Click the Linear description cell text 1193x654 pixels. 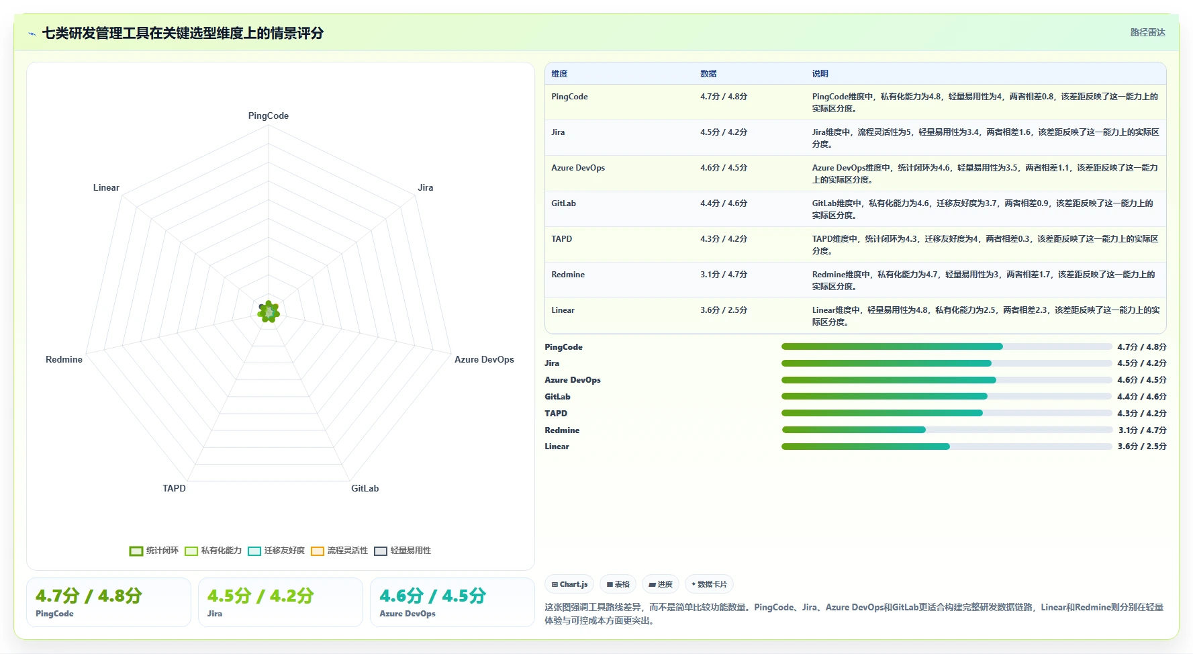(x=986, y=316)
